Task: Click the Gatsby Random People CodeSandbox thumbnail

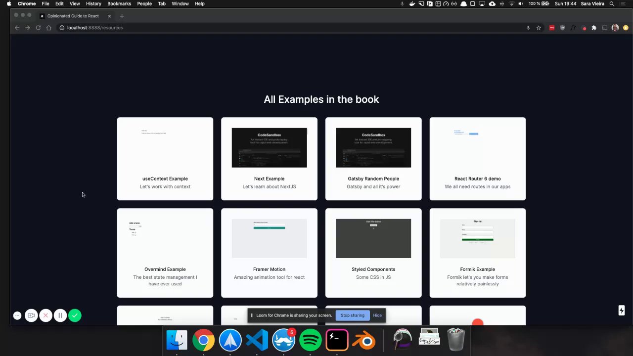Action: [x=373, y=148]
